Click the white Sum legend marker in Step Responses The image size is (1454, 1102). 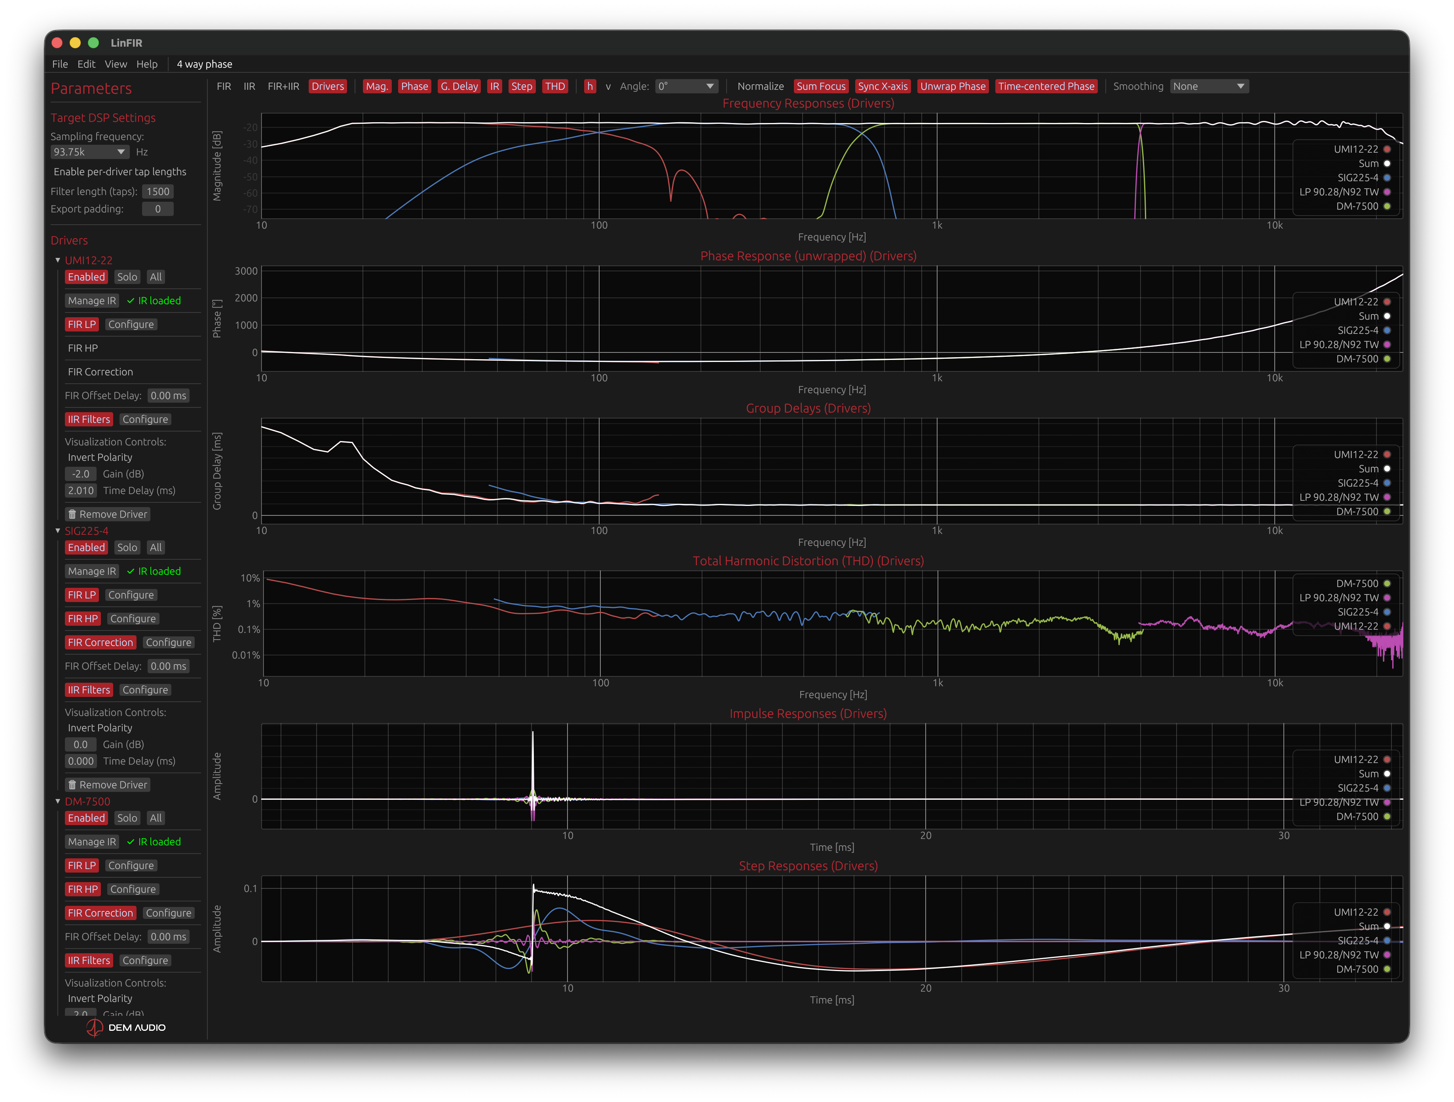coord(1387,926)
